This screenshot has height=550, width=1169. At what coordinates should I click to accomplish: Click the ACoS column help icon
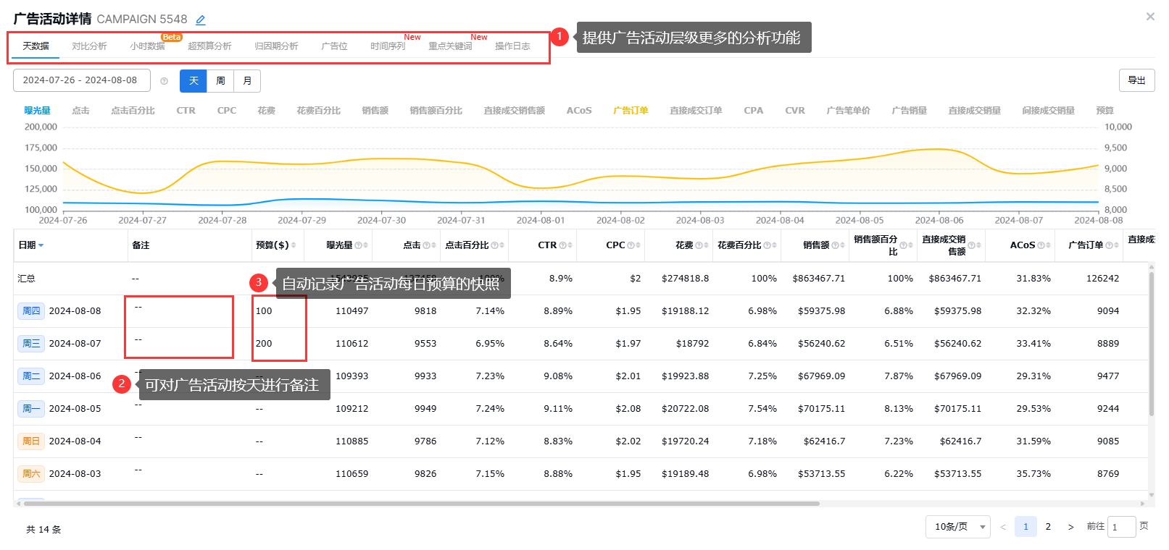click(x=1041, y=245)
